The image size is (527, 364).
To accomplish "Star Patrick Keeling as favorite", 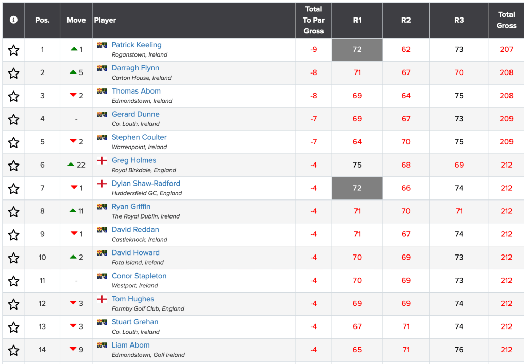I will pos(13,50).
